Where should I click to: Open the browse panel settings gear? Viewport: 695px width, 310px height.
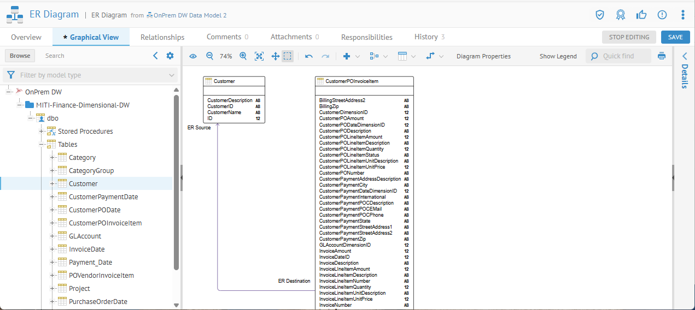click(x=170, y=56)
